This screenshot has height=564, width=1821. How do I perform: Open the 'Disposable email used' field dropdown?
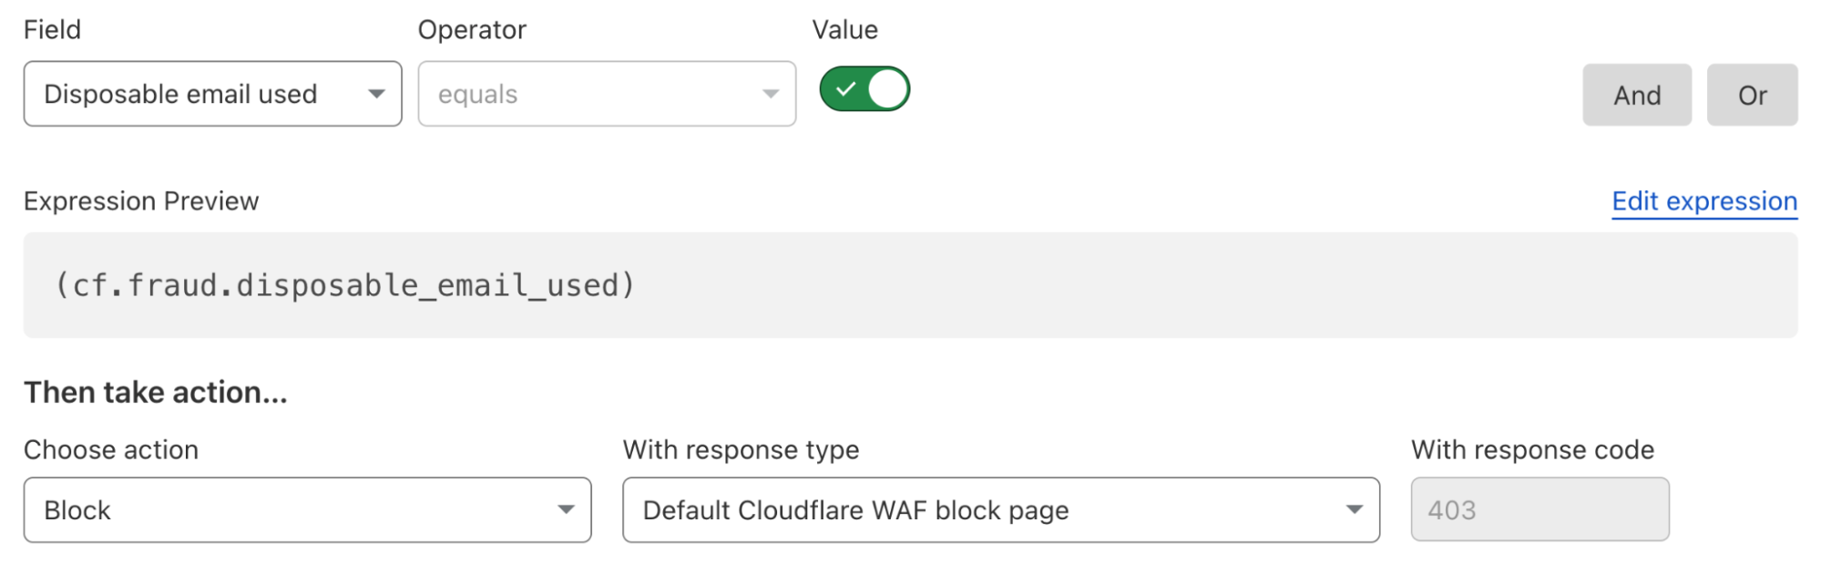point(212,94)
